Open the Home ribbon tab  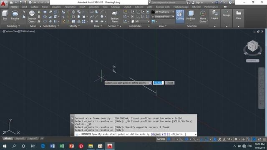coord(14,7)
